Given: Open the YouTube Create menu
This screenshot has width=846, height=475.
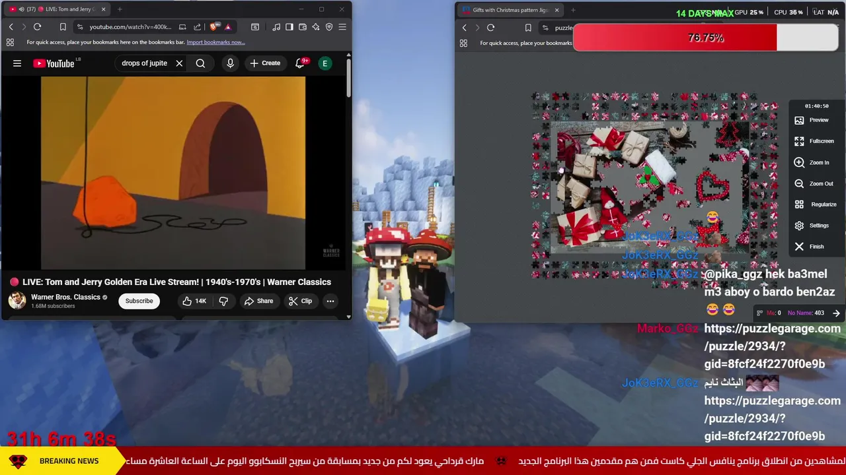Looking at the screenshot, I should coord(265,63).
